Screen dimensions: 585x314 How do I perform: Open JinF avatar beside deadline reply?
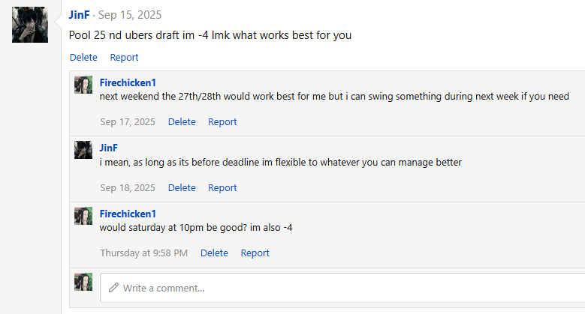[83, 150]
